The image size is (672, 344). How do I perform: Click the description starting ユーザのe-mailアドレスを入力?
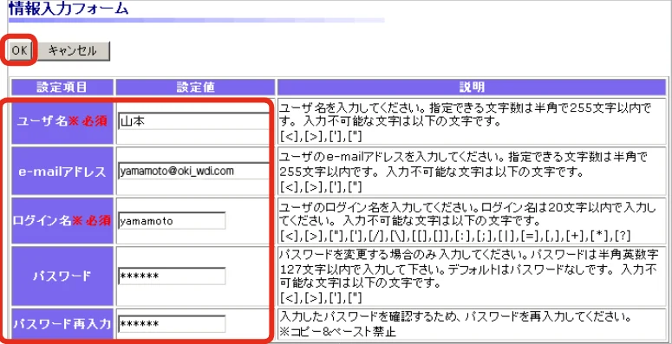tap(463, 172)
